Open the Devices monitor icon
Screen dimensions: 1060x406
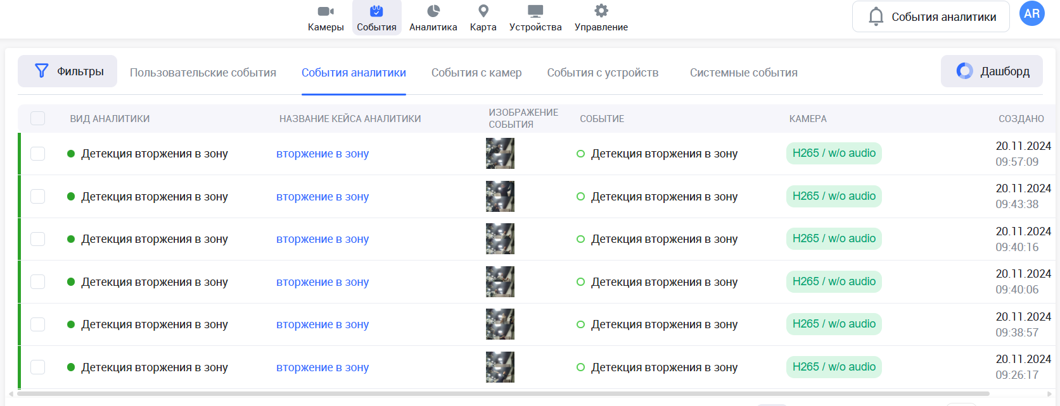pyautogui.click(x=535, y=11)
